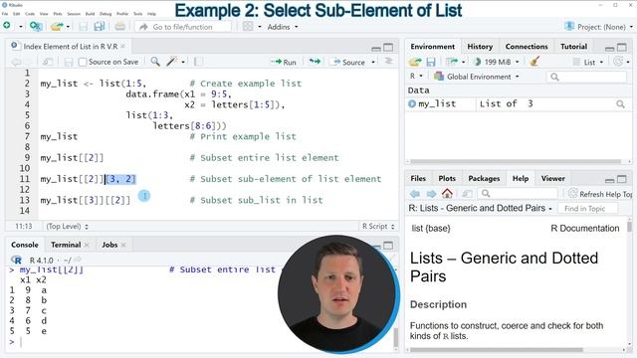Switch to the Environment tab
Viewport: 637px width, 358px height.
432,47
